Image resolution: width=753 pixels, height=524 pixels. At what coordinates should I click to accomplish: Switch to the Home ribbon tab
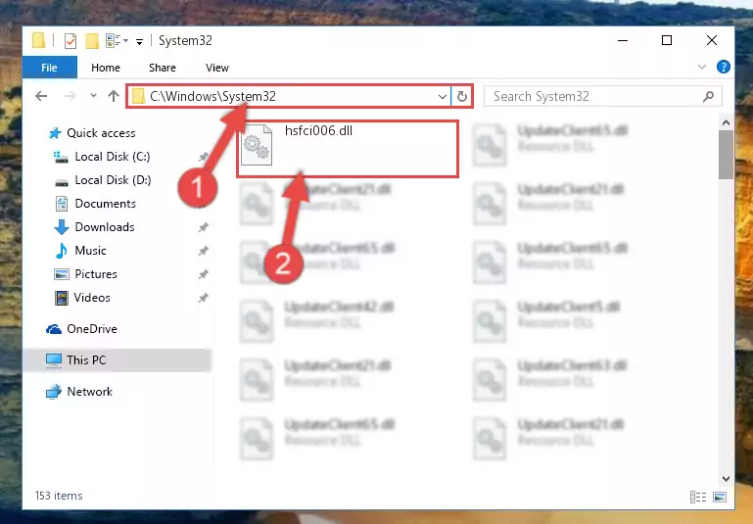(x=106, y=68)
